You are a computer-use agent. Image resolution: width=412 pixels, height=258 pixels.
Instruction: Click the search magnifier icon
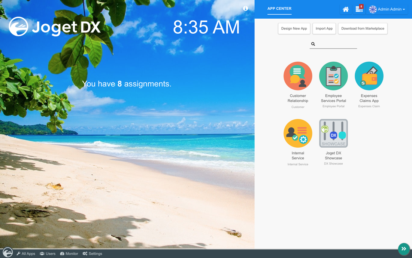coord(313,44)
